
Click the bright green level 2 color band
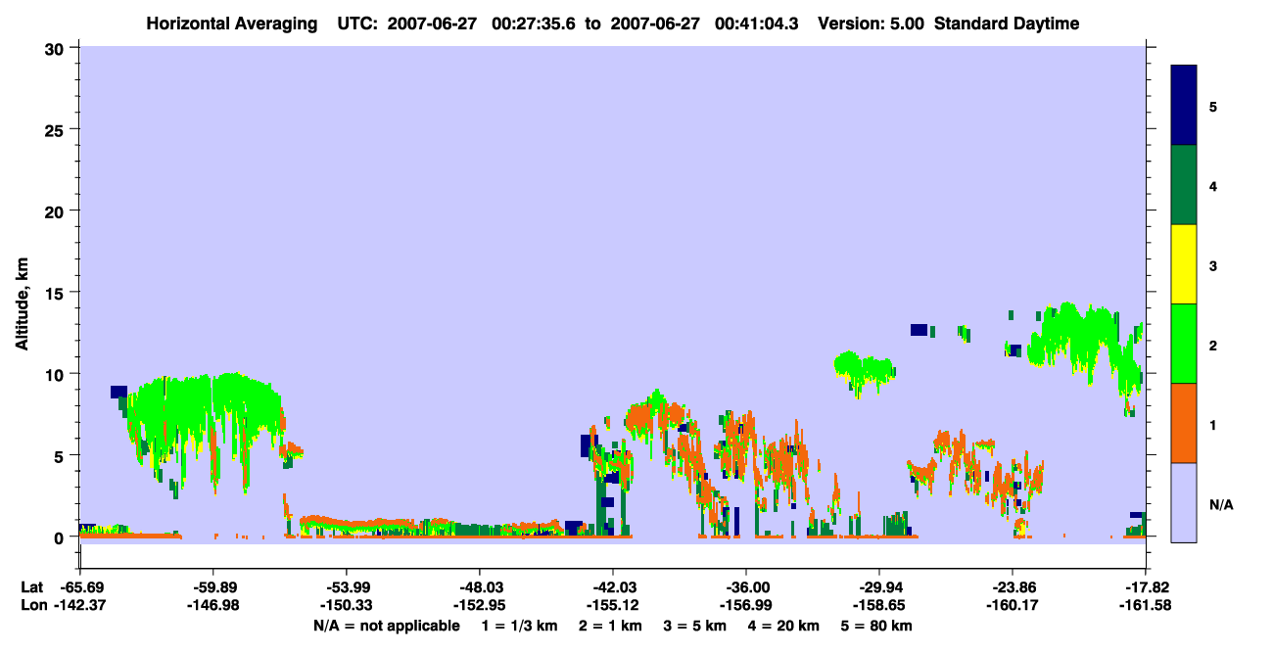(1184, 344)
